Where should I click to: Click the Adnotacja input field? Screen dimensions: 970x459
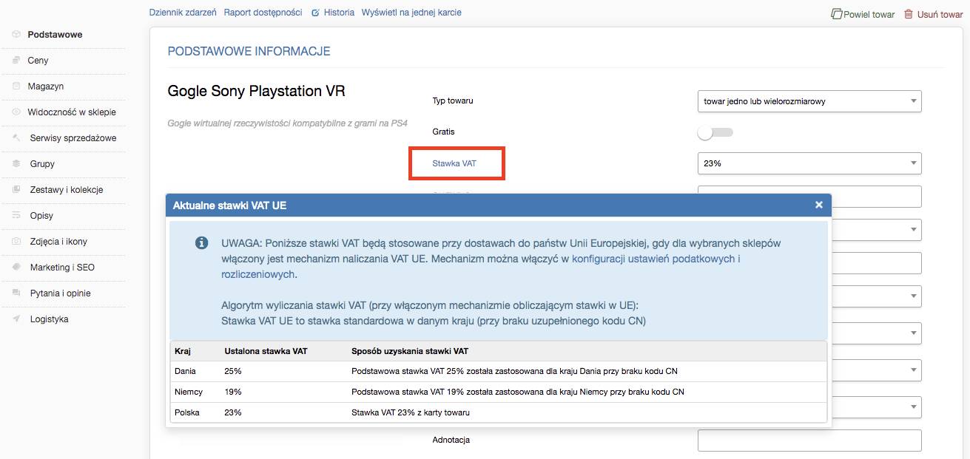click(809, 441)
